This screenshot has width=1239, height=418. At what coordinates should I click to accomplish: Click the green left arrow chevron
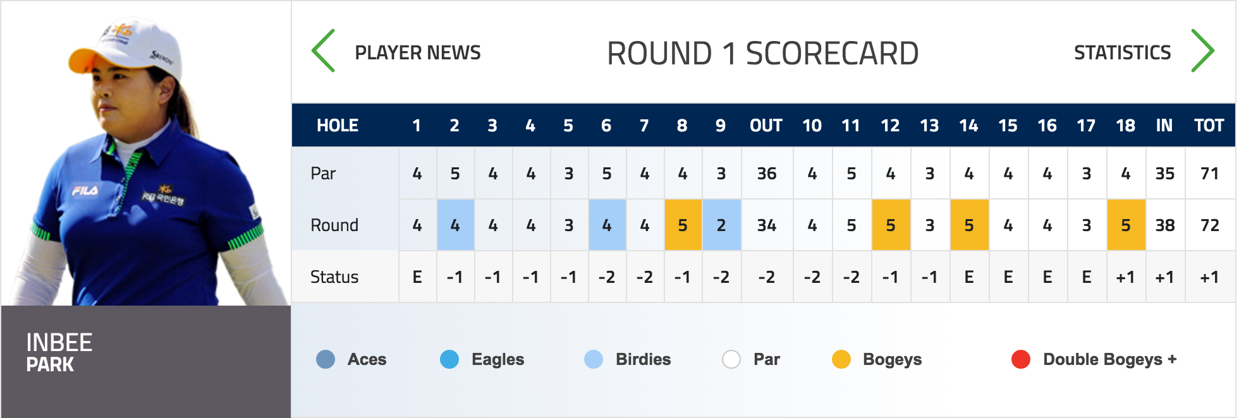click(x=323, y=51)
